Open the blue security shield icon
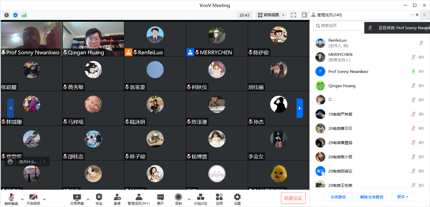The width and height of the screenshot is (430, 207). pos(15,15)
